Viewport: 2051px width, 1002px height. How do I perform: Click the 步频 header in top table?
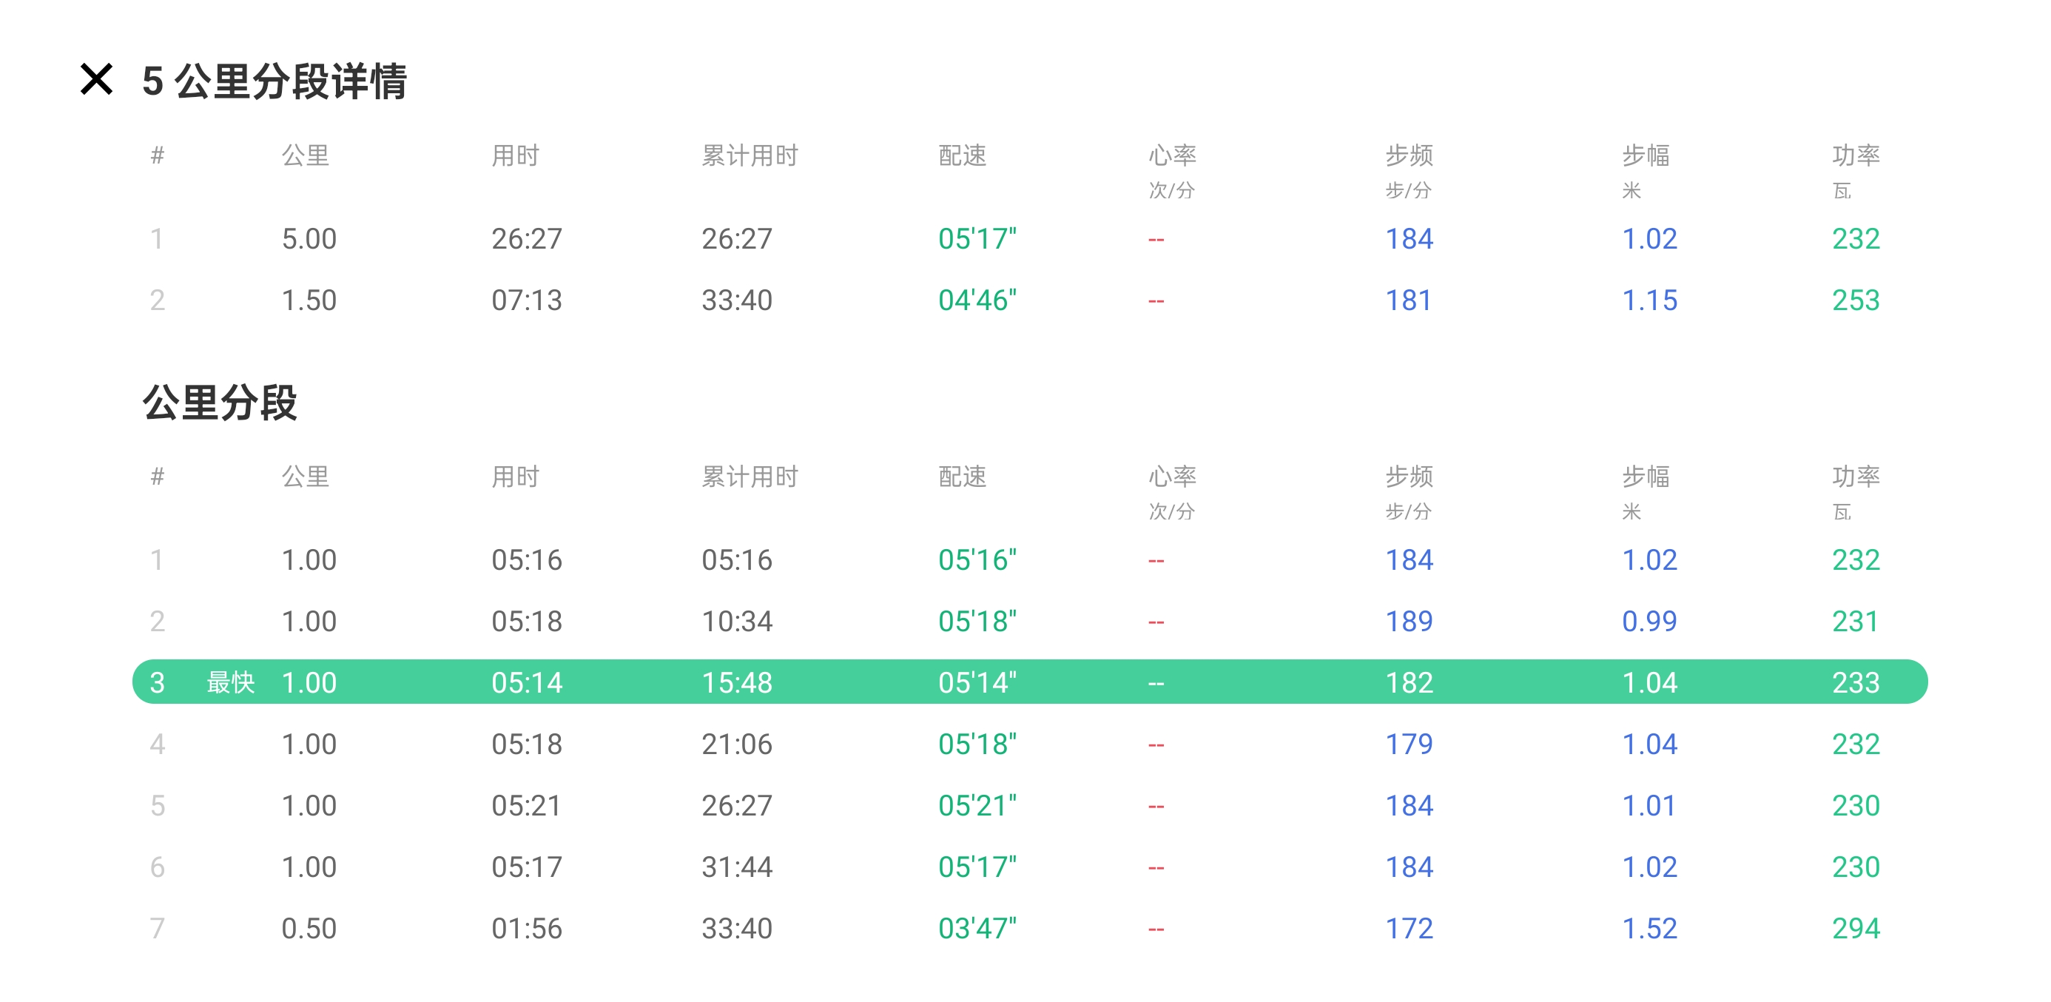tap(1409, 155)
